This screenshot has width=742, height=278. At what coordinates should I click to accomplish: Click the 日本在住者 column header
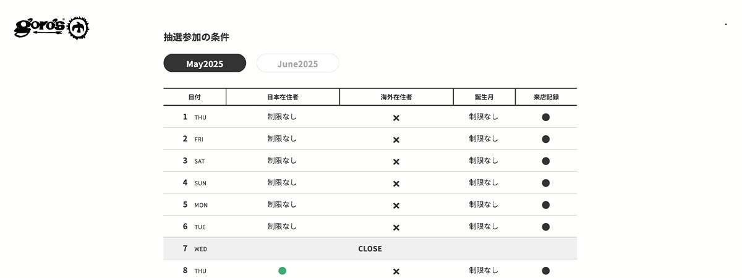point(283,97)
